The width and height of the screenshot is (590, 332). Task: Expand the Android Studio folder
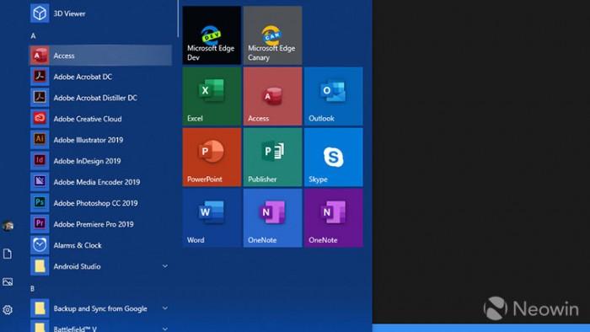[165, 266]
